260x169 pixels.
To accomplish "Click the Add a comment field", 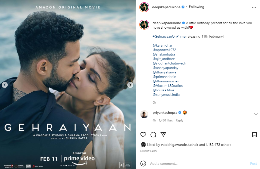I will click(199, 164).
